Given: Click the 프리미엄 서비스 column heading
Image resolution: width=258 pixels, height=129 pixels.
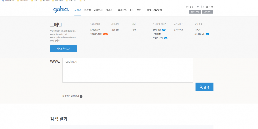Looking at the screenshot, I should 160,24.
